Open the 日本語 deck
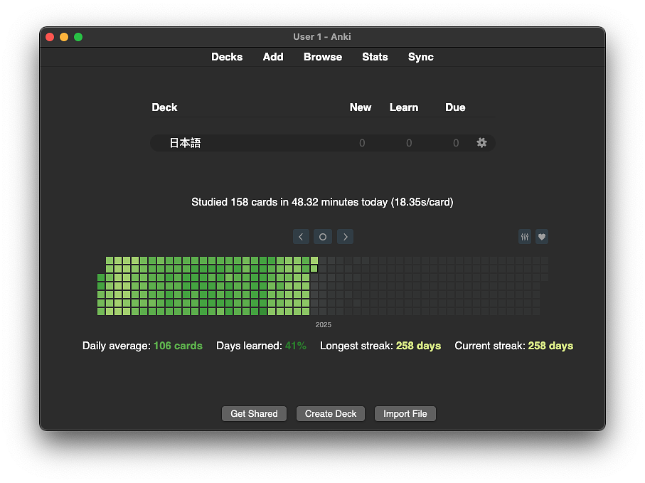Viewport: 645px width, 483px height. click(x=185, y=143)
